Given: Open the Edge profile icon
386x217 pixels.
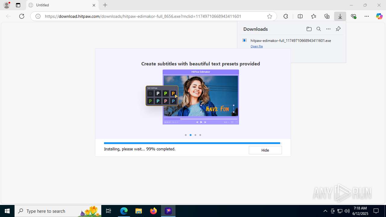Looking at the screenshot, I should coord(7,5).
